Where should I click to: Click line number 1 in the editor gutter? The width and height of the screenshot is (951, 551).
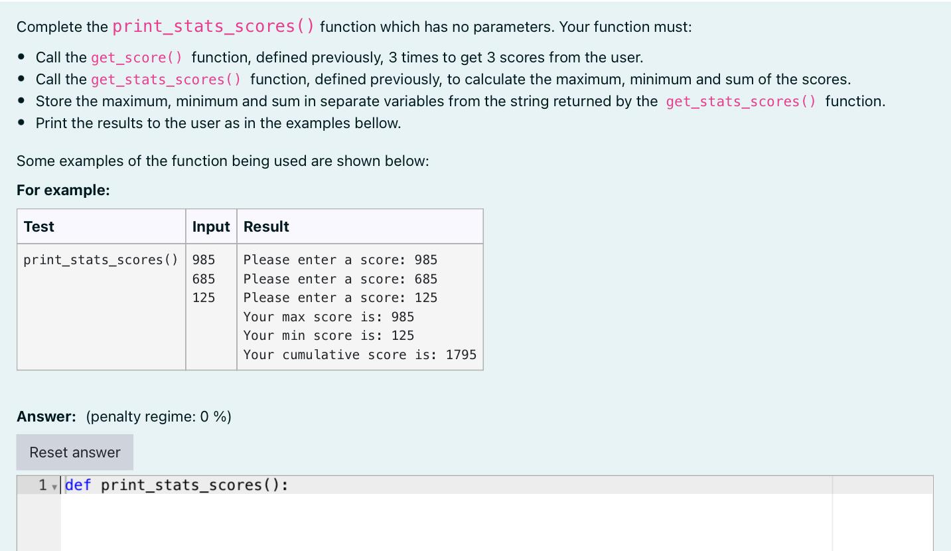tap(43, 485)
